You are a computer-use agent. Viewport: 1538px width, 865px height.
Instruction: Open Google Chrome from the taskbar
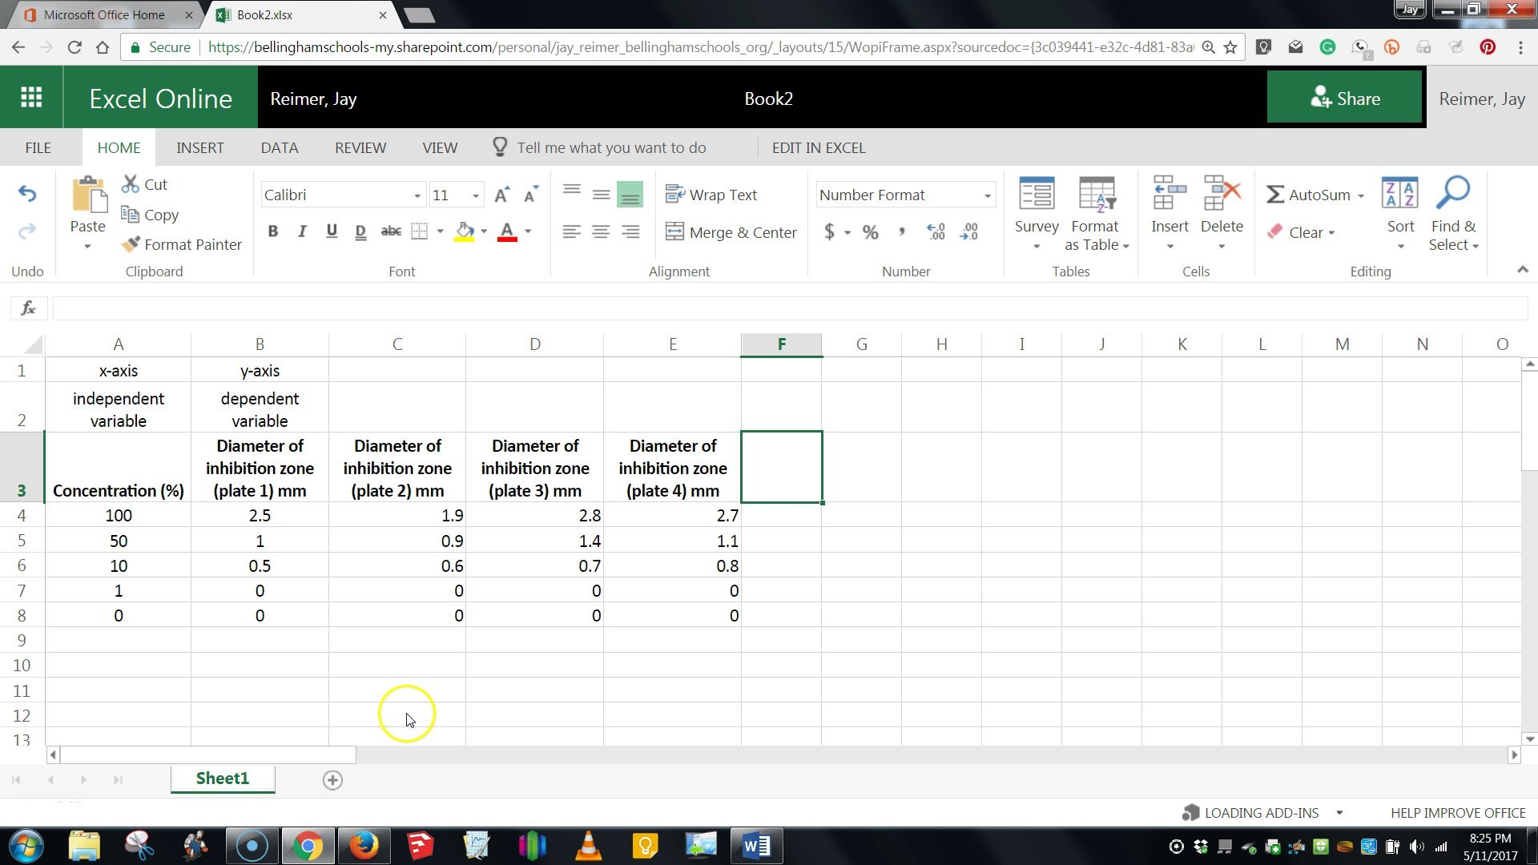click(308, 845)
